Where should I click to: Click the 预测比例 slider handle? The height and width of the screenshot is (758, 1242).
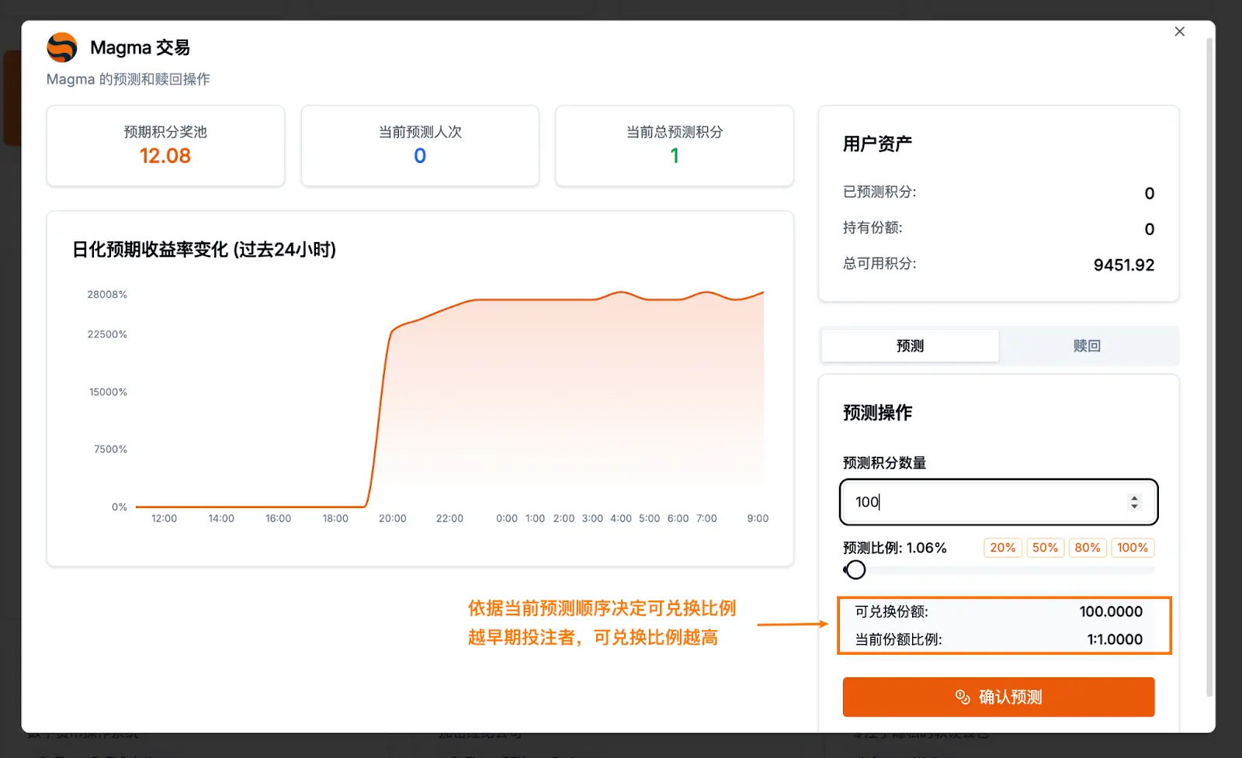coord(855,570)
